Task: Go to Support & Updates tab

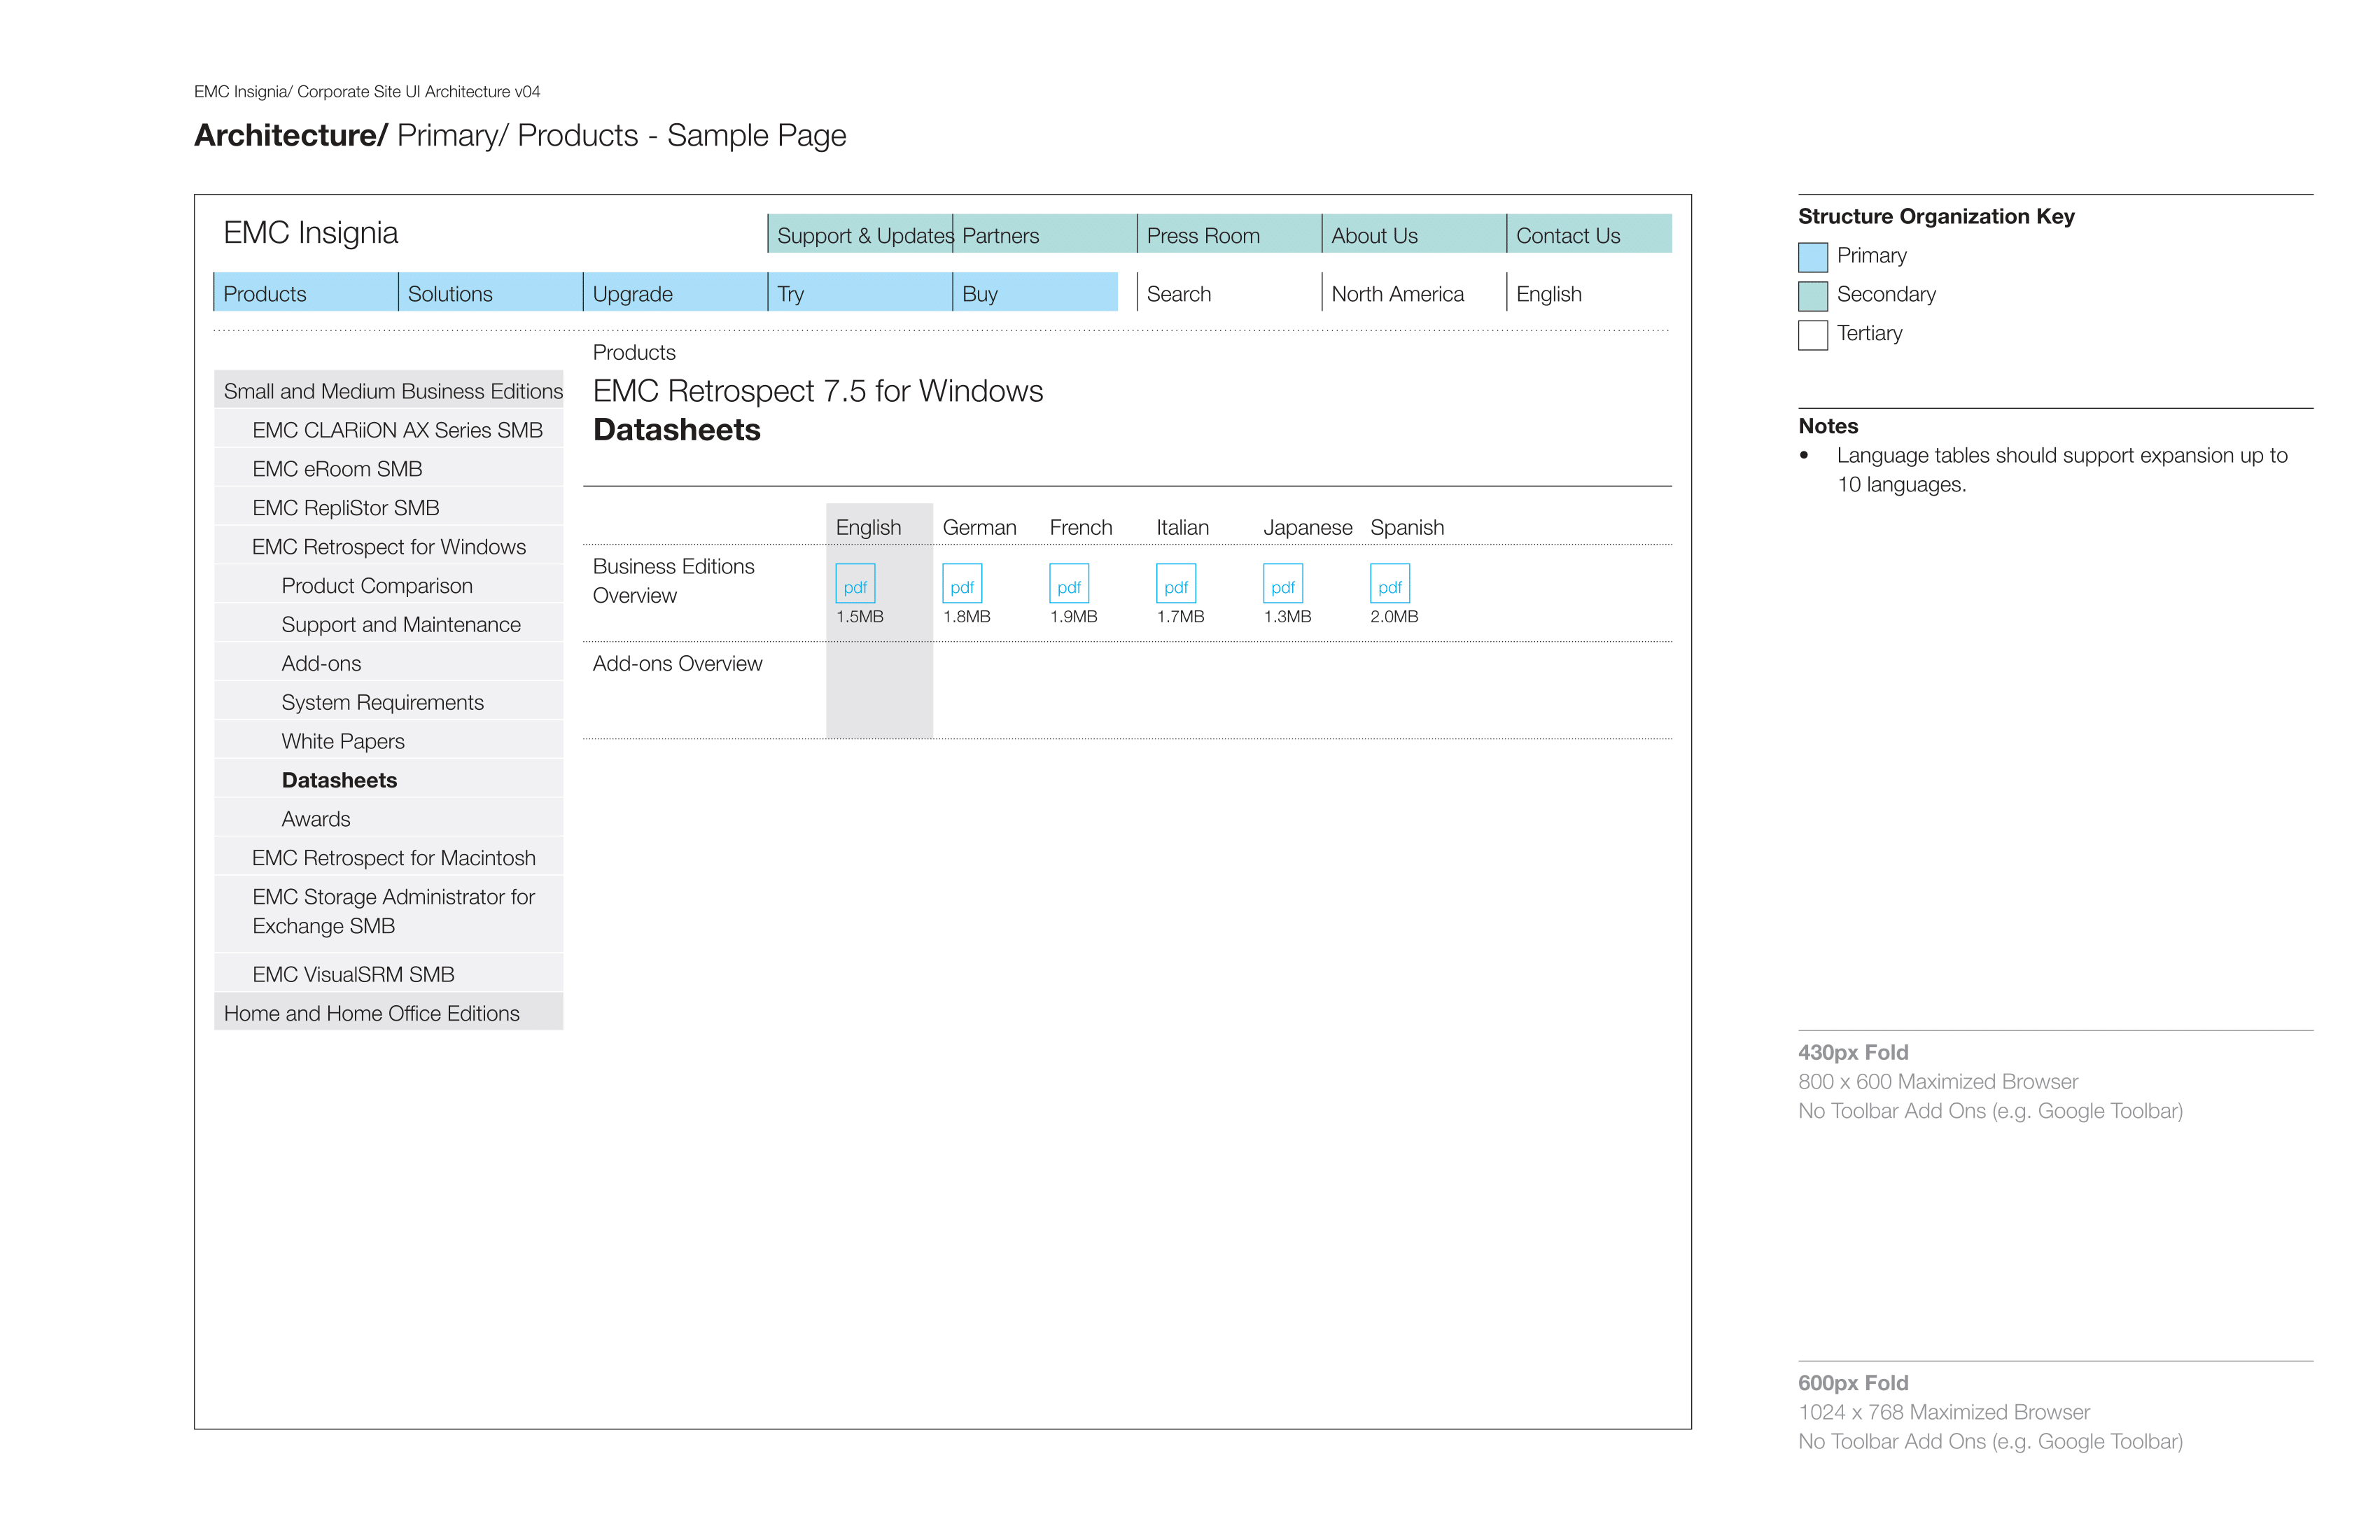Action: tap(860, 234)
